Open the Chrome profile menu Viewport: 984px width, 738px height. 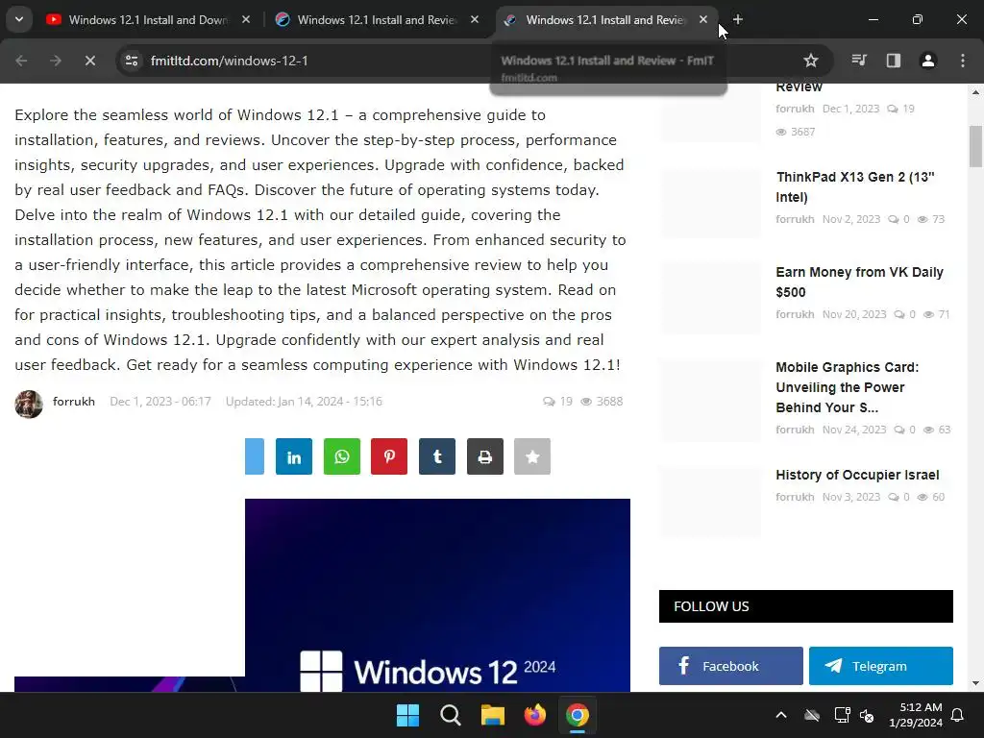coord(928,61)
